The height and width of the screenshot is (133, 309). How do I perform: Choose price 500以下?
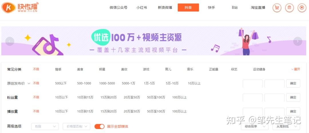pos(61,83)
